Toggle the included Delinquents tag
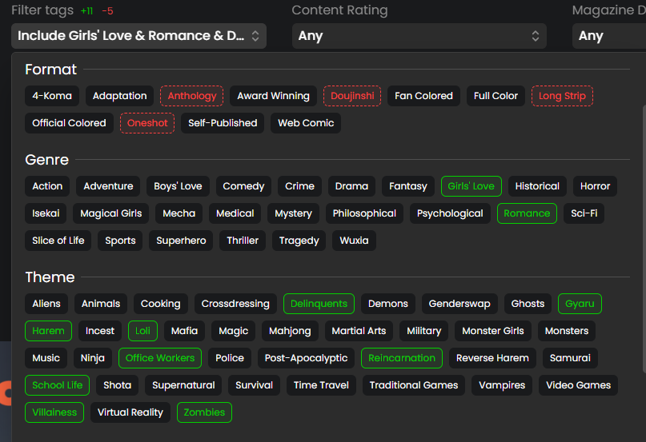This screenshot has width=646, height=442. (x=319, y=304)
